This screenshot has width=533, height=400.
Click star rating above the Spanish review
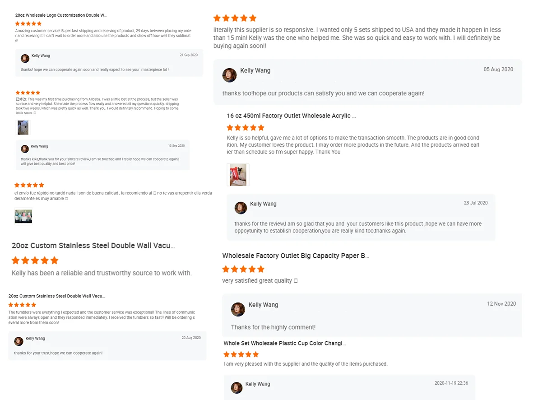[x=29, y=185]
